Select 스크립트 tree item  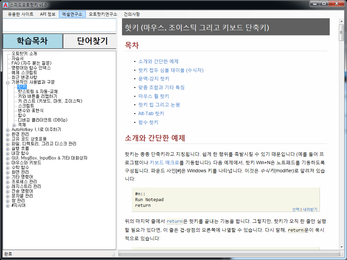(x=26, y=106)
